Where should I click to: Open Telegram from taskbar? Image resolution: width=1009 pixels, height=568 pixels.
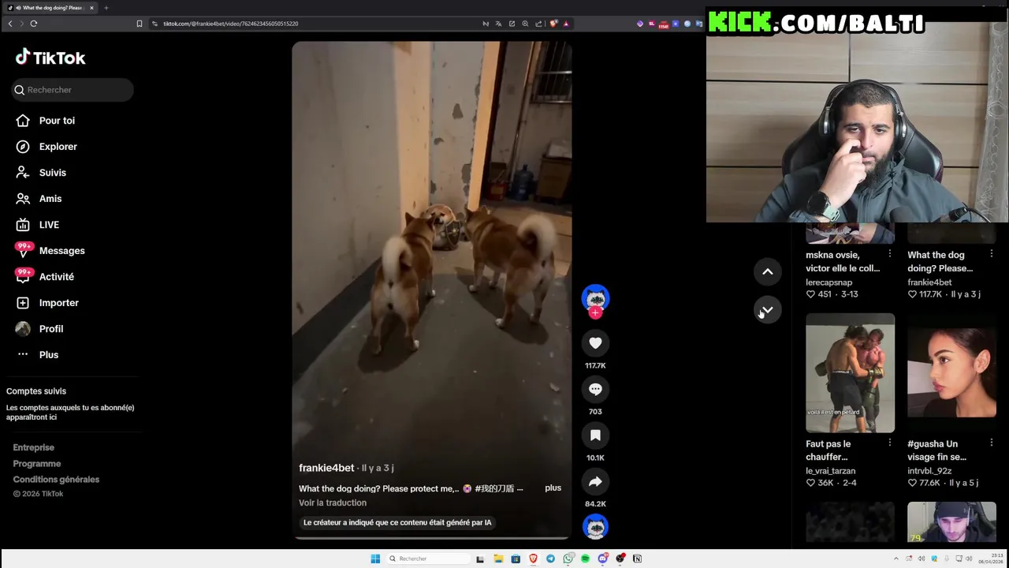pyautogui.click(x=550, y=559)
